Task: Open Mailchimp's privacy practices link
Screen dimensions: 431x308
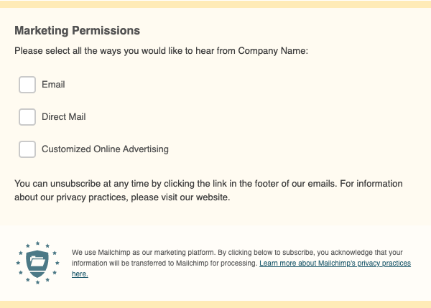Action: tap(335, 263)
